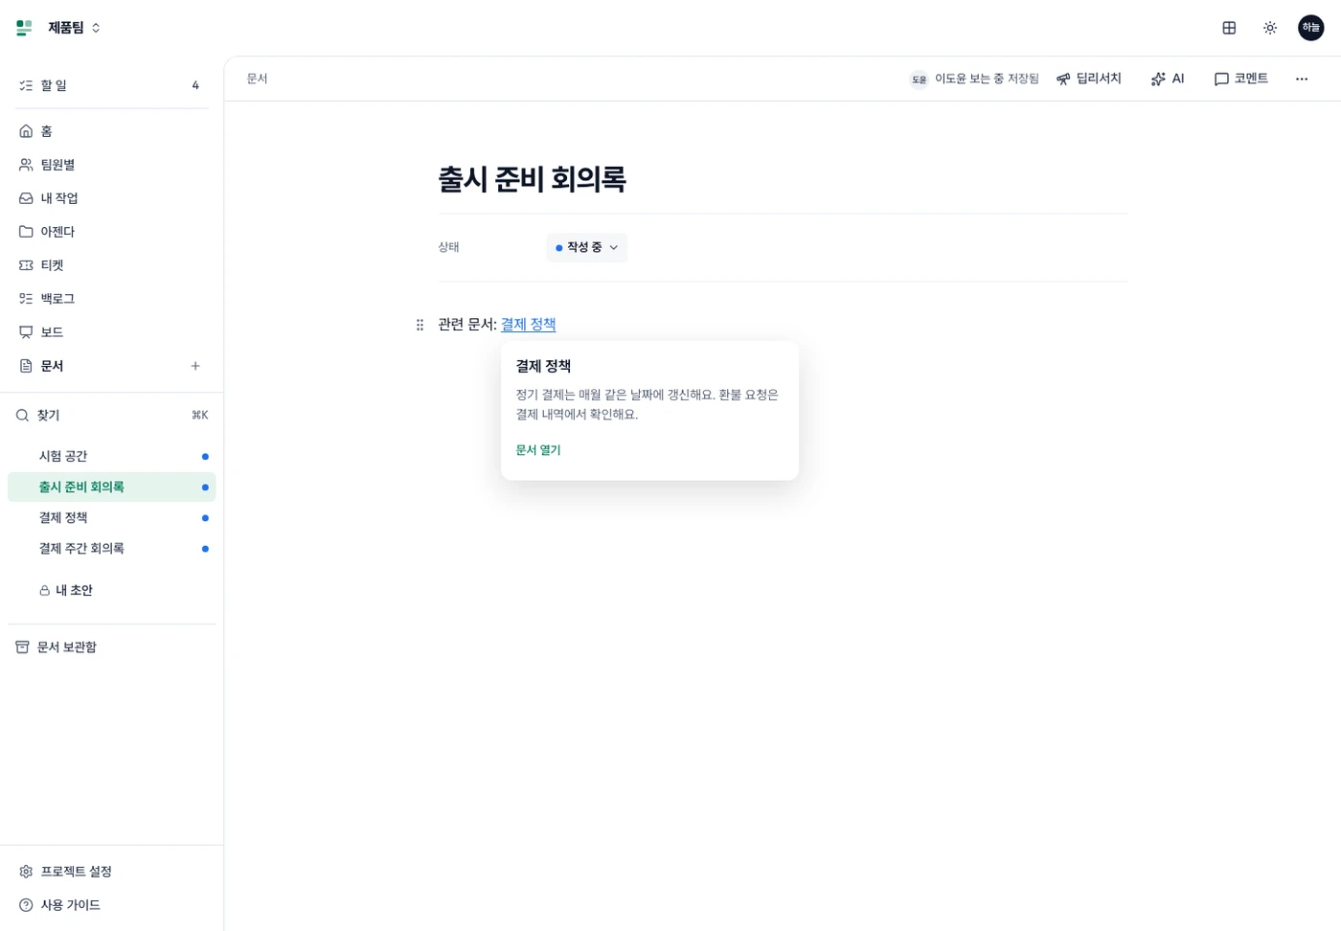Image resolution: width=1341 pixels, height=931 pixels.
Task: Toggle light/dark theme sun icon
Action: pos(1270,28)
